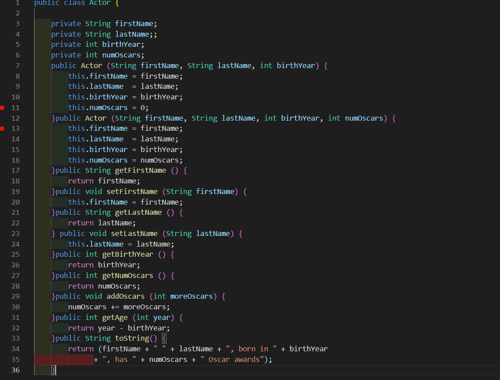500x380 pixels.
Task: Click line number 7 in gutter
Action: [x=18, y=65]
